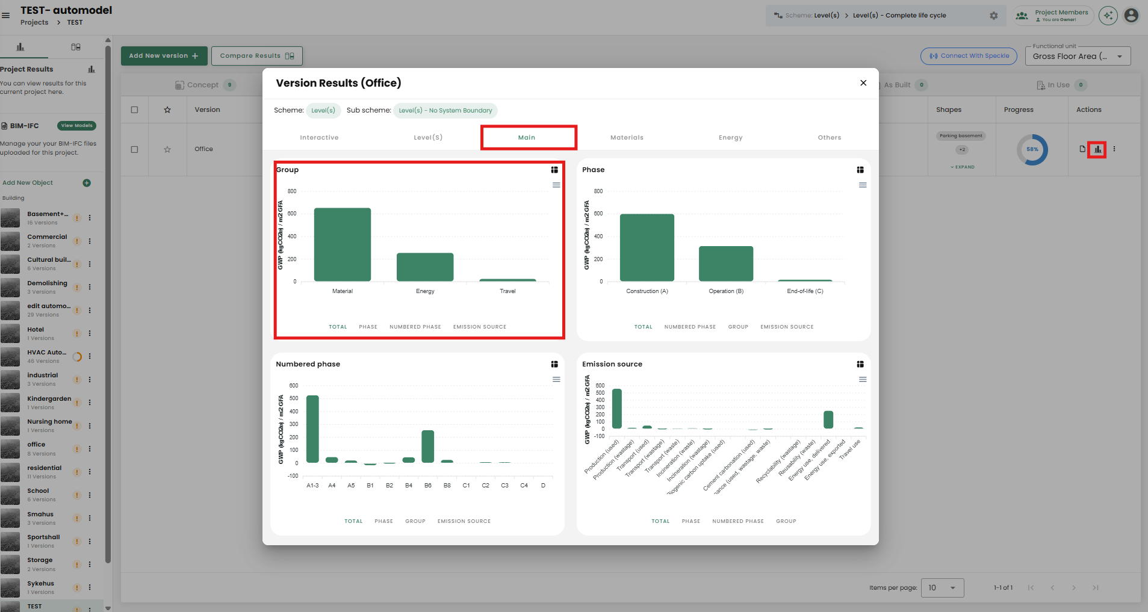Toggle the select-all header checkbox
Viewport: 1148px width, 612px height.
point(134,110)
